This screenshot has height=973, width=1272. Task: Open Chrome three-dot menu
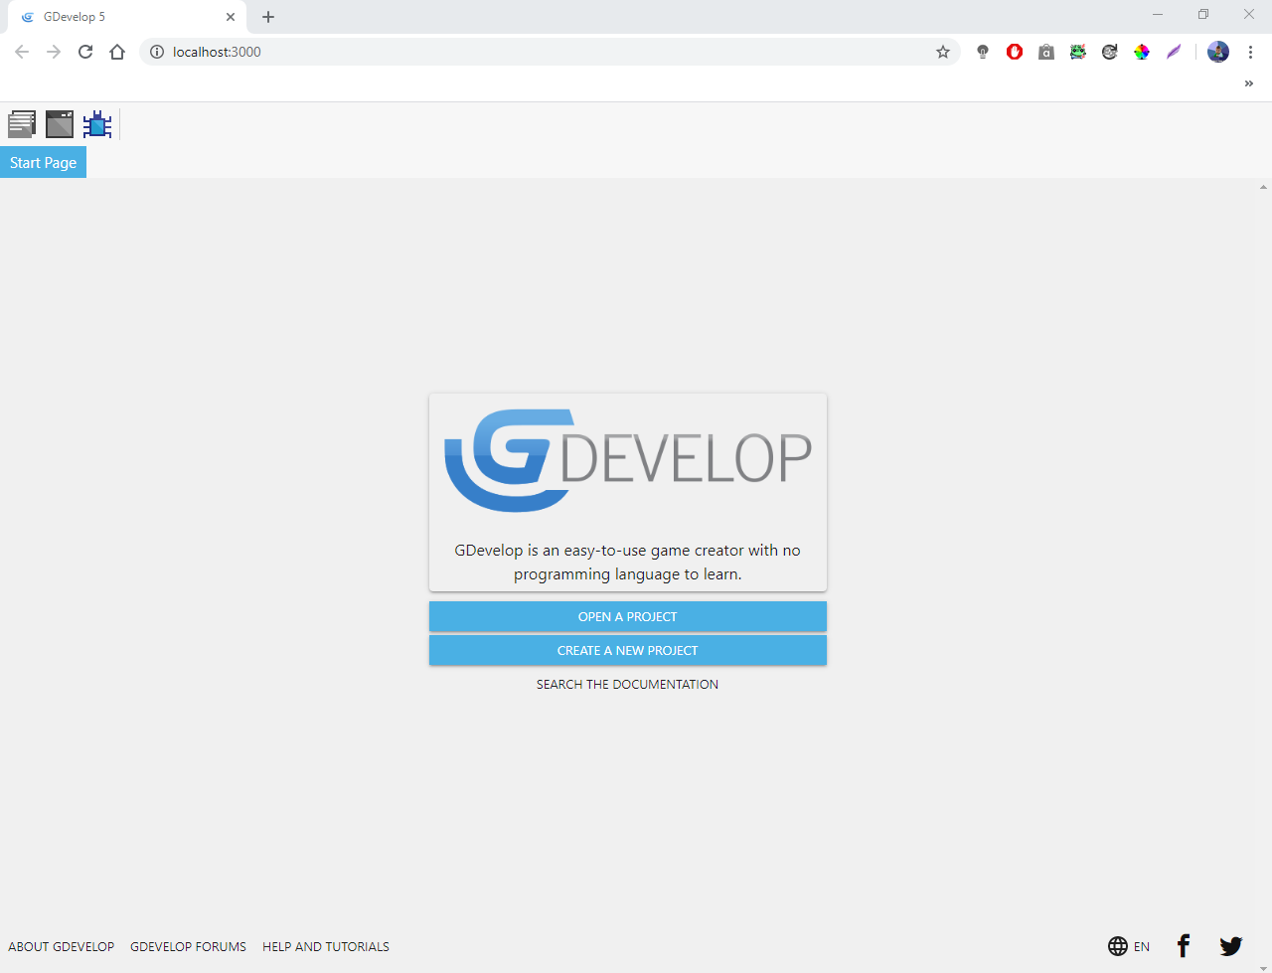point(1250,52)
